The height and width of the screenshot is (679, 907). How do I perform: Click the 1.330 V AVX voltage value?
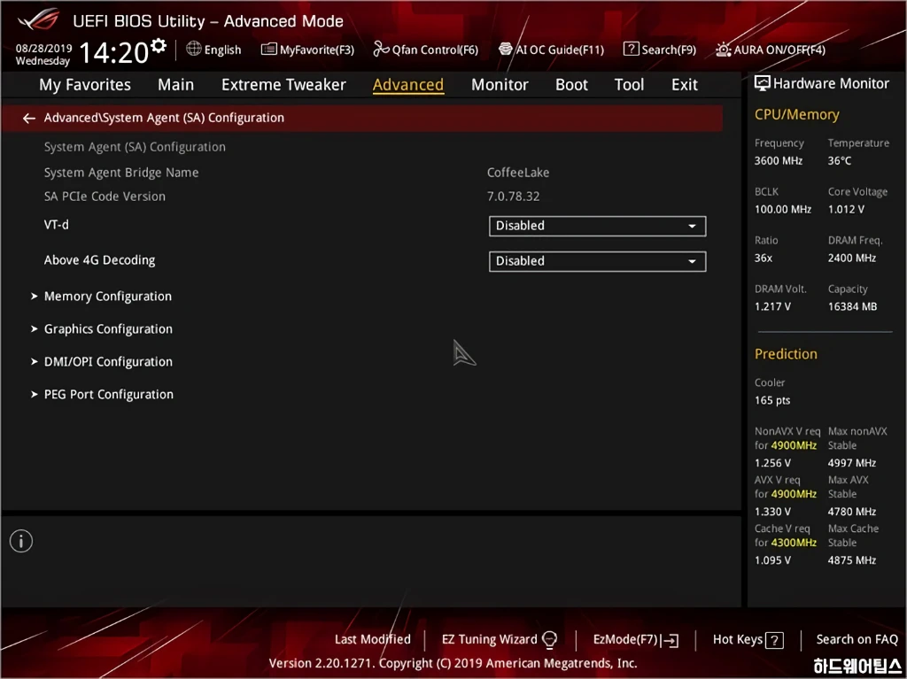coord(772,512)
